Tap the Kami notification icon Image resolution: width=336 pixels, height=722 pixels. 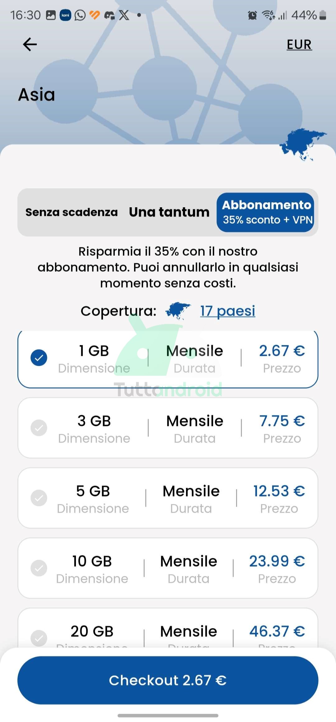[x=65, y=15]
